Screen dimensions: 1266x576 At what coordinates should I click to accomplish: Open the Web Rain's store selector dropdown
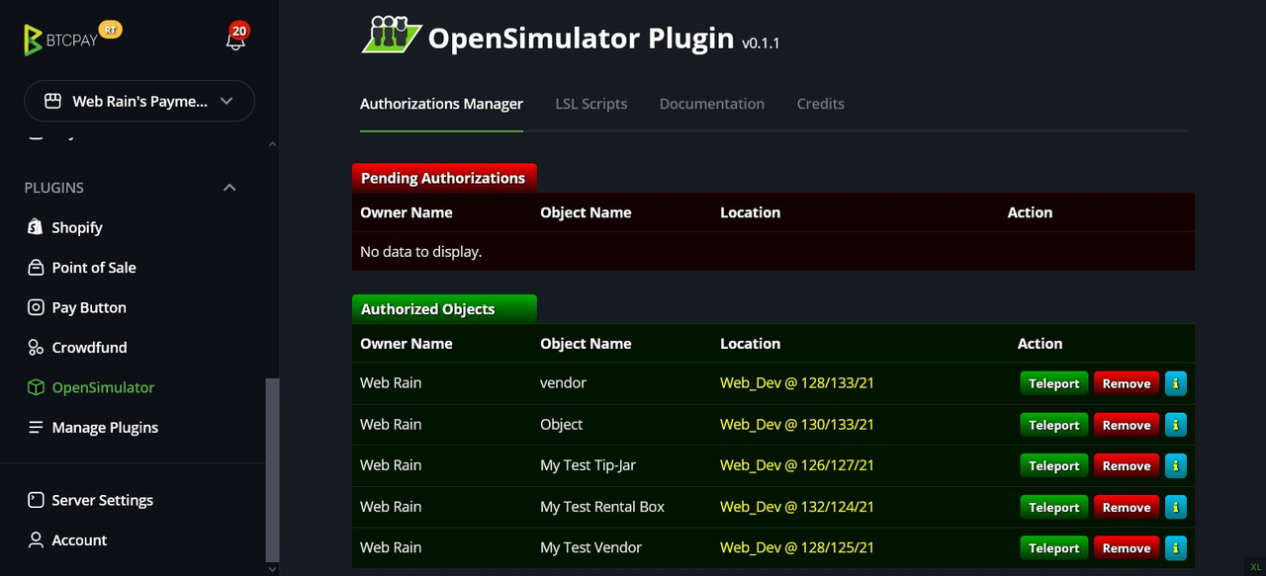point(139,101)
